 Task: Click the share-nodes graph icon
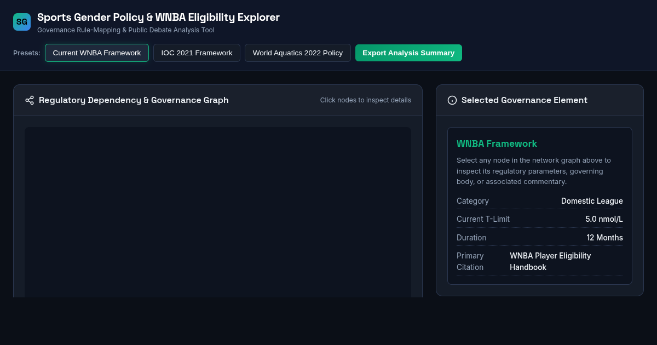pyautogui.click(x=30, y=100)
